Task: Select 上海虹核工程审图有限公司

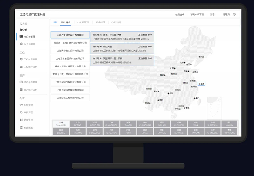Action: (x=70, y=98)
